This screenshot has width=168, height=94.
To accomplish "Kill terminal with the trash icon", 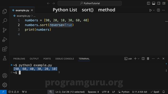I will pos(148,58).
